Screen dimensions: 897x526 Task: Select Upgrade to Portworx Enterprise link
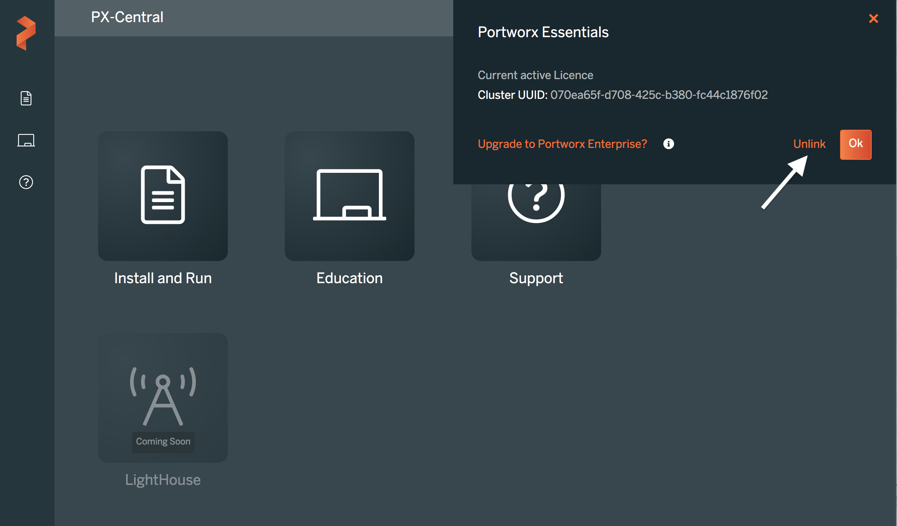(x=562, y=144)
